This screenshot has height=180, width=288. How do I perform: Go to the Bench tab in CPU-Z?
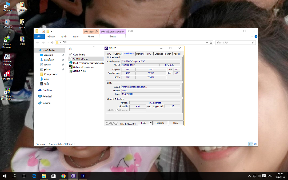pos(168,54)
